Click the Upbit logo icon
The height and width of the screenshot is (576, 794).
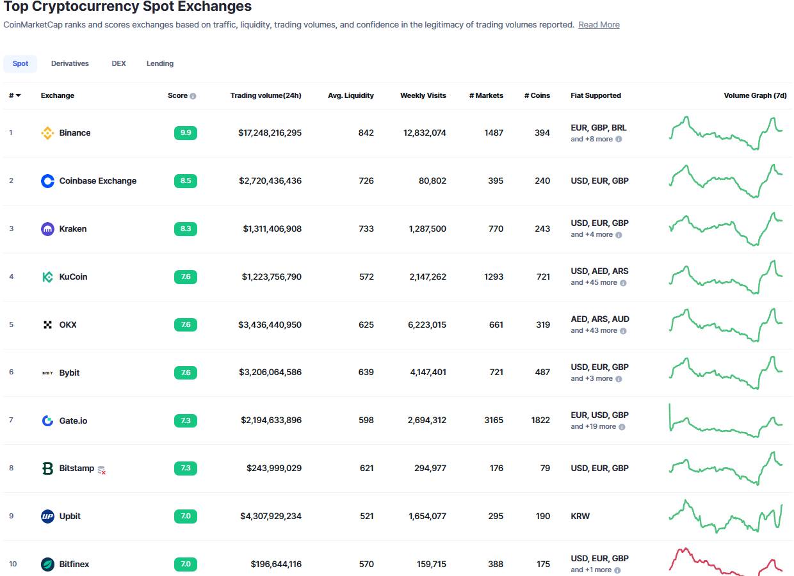click(47, 516)
